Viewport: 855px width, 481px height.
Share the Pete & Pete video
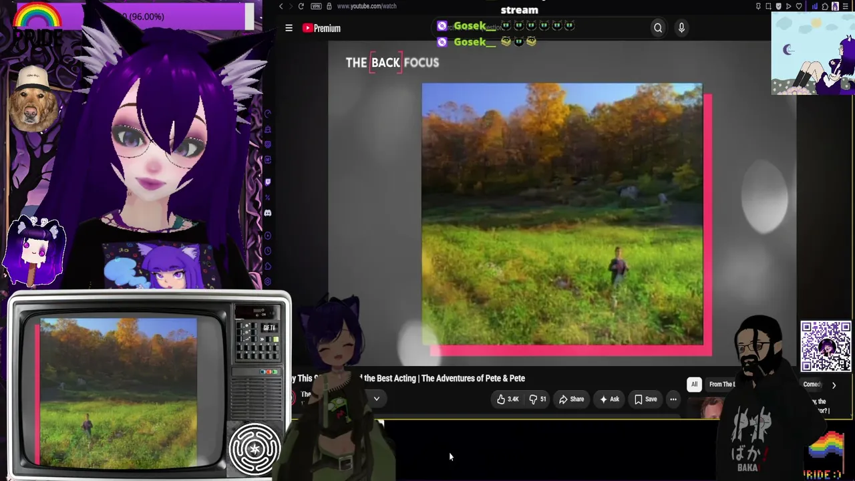point(571,399)
